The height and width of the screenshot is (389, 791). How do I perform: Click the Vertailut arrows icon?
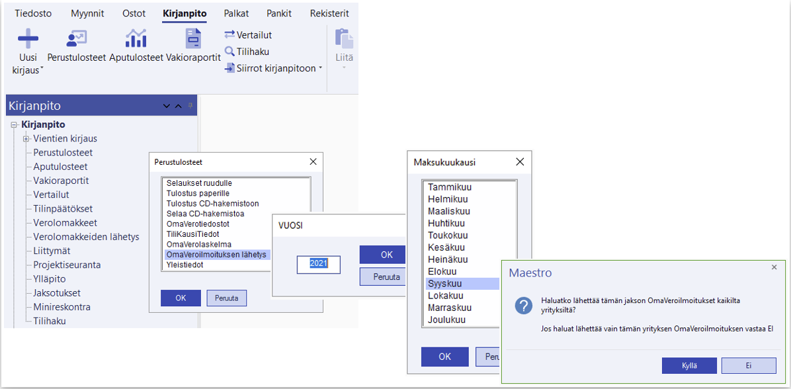[229, 35]
